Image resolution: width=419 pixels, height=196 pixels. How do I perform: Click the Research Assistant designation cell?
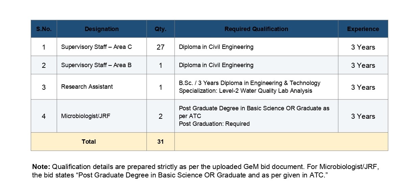click(x=102, y=87)
